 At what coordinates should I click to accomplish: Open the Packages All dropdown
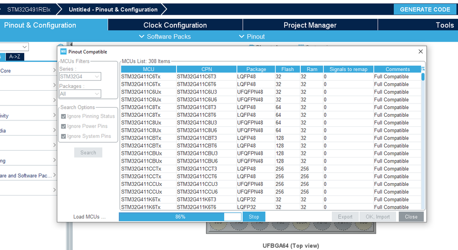pos(80,94)
